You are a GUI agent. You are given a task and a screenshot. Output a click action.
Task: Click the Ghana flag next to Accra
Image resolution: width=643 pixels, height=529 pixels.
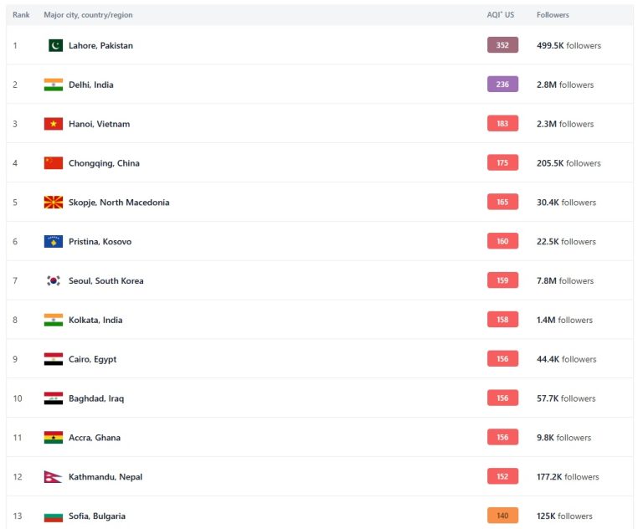point(54,438)
